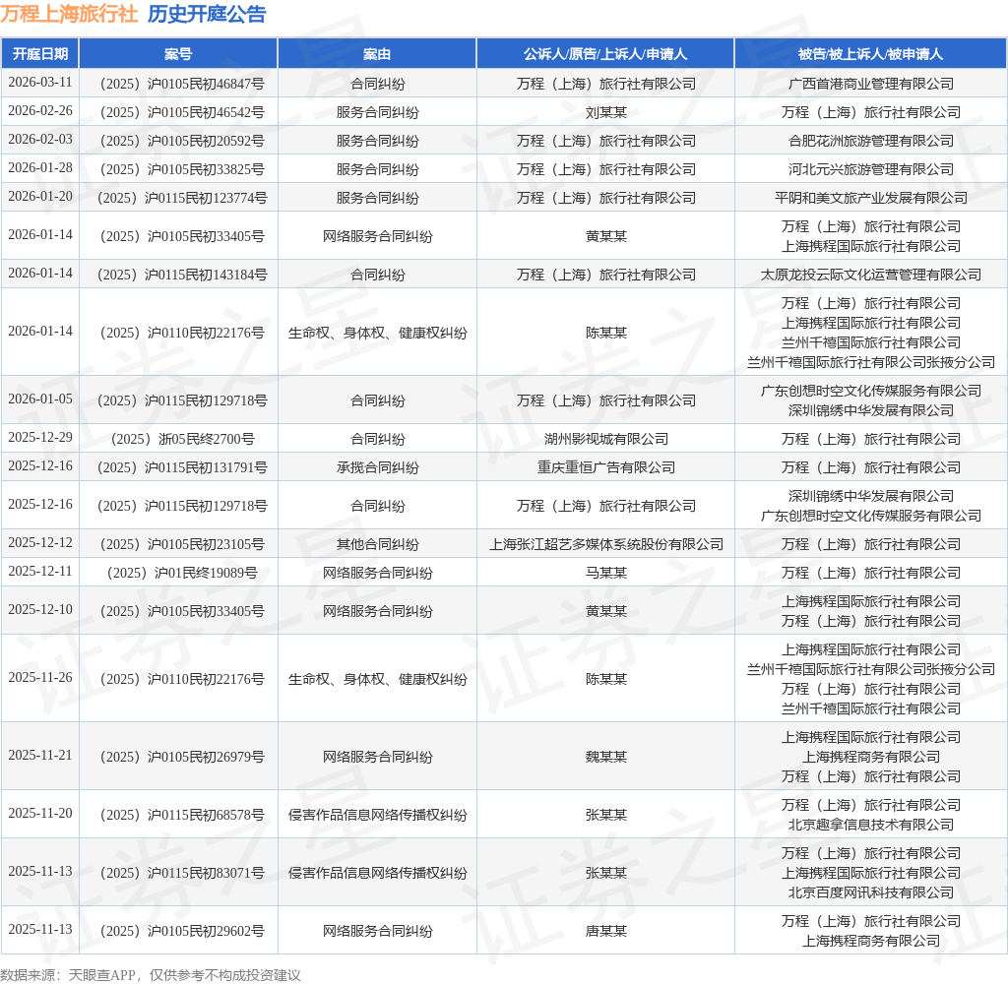Select date cell 2026-01-05
Image resolution: width=1008 pixels, height=984 pixels.
(39, 400)
